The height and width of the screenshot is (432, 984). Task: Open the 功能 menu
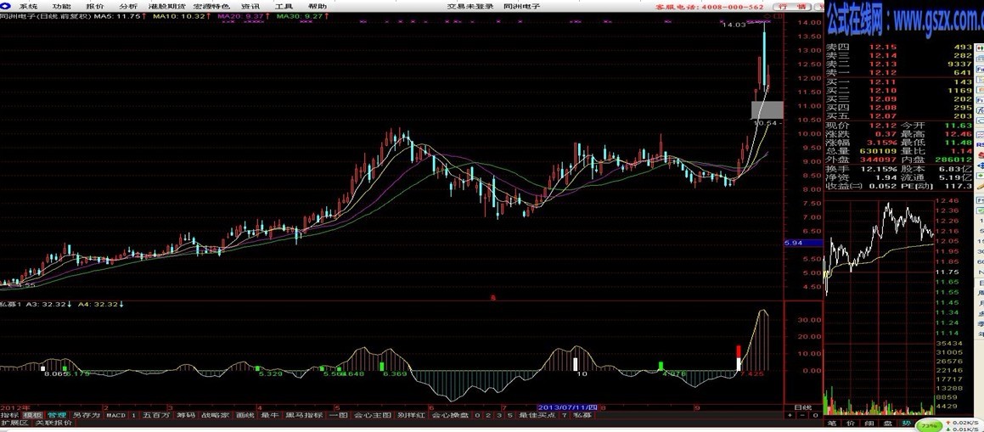point(61,6)
